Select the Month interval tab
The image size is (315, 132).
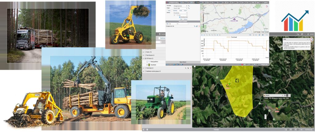[x=185, y=11]
